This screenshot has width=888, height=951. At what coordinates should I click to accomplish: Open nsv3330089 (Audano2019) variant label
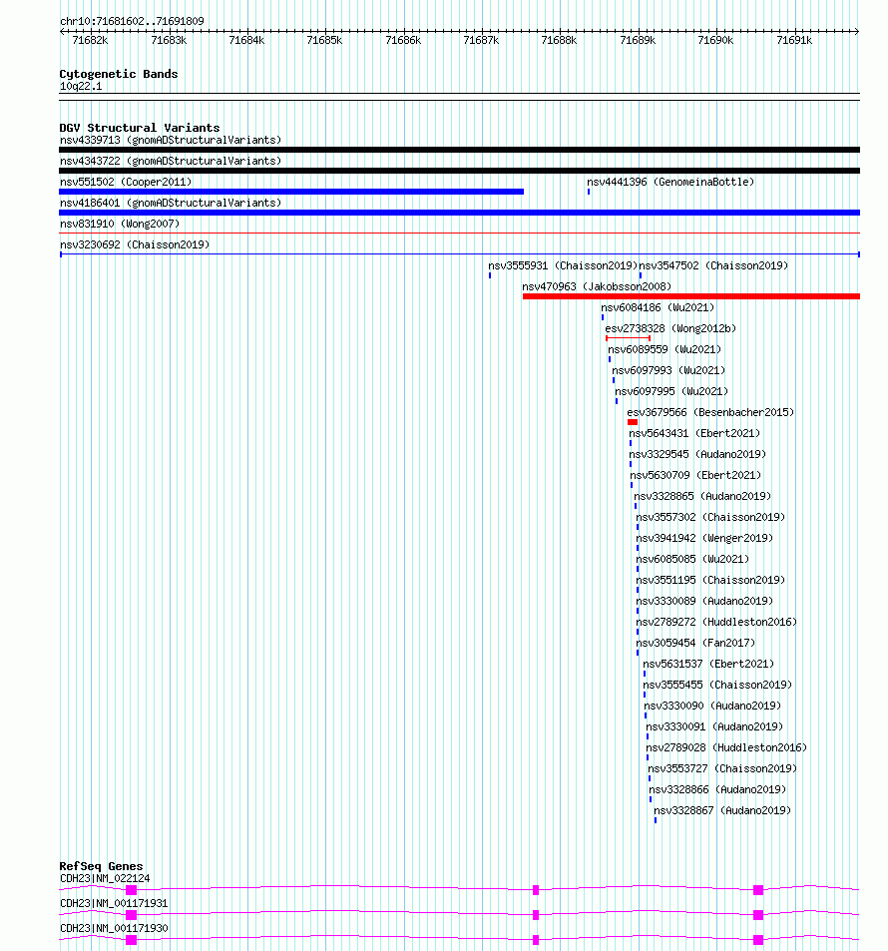click(704, 601)
